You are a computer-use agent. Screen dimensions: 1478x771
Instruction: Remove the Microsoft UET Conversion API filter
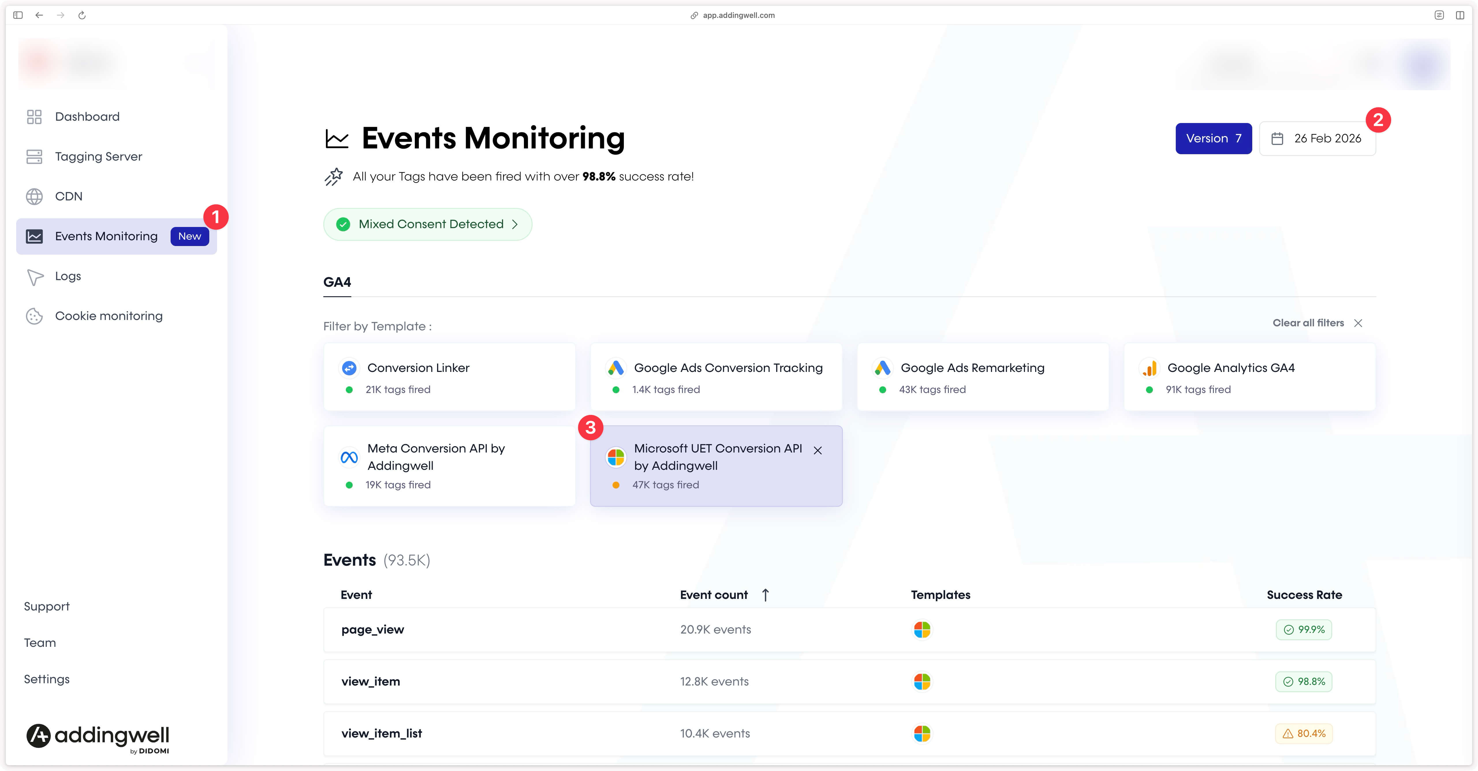818,451
